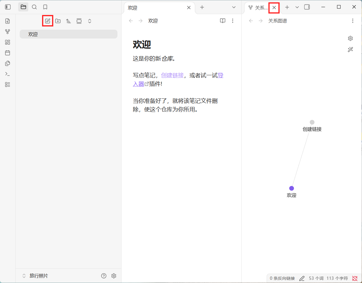Click the 欢迎 heading in the note

(x=142, y=45)
